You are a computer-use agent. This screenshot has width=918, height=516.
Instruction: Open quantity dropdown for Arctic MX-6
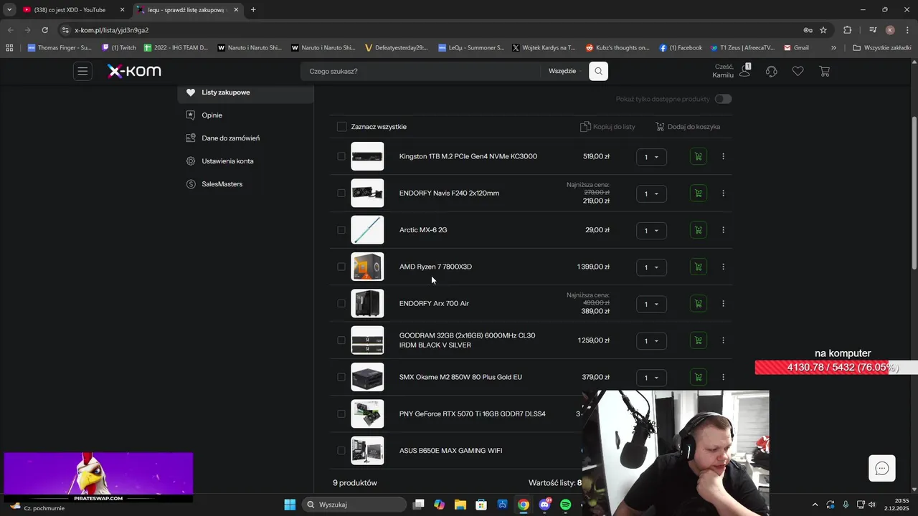[x=651, y=231]
